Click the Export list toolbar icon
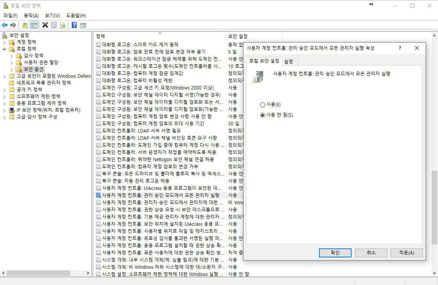 point(62,25)
